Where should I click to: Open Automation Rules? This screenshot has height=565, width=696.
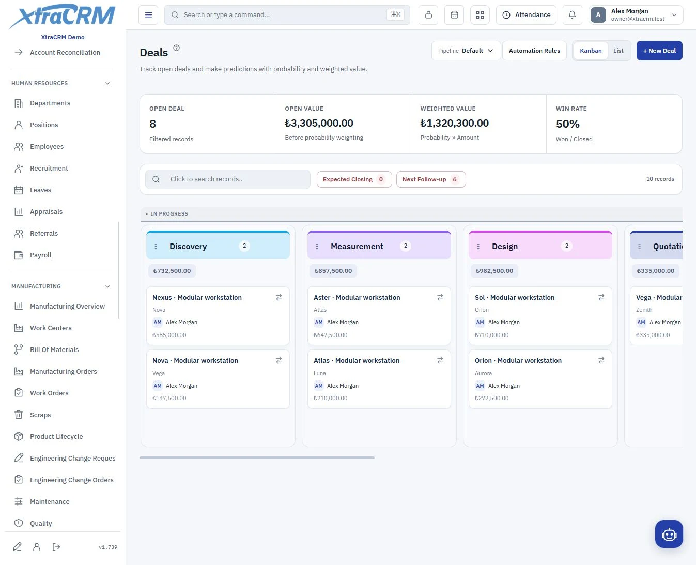534,51
